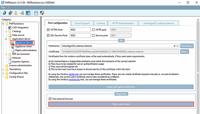Click the Reloading... button
Screen dimensions: 200x114
coord(187,46)
